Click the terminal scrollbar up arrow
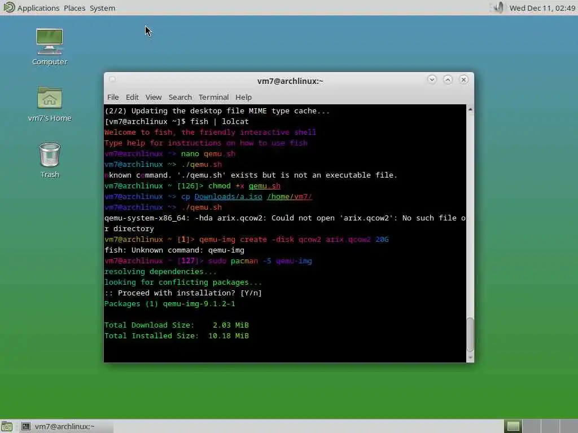Image resolution: width=578 pixels, height=433 pixels. pyautogui.click(x=470, y=109)
